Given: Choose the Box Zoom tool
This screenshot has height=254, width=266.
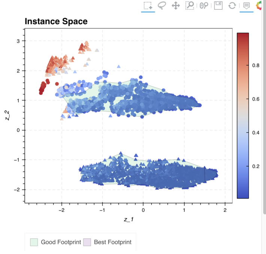Looking at the screenshot, I should click(x=190, y=6).
